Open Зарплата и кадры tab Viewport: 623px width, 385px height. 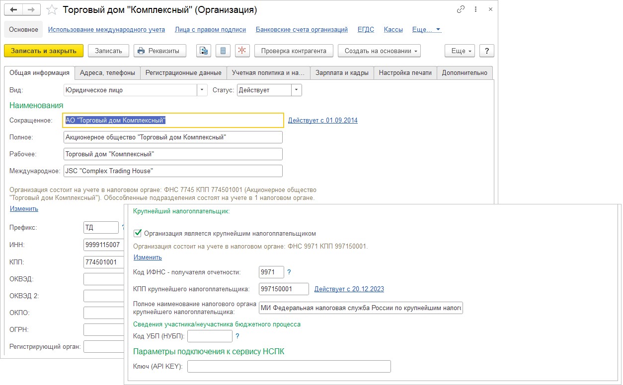point(342,72)
